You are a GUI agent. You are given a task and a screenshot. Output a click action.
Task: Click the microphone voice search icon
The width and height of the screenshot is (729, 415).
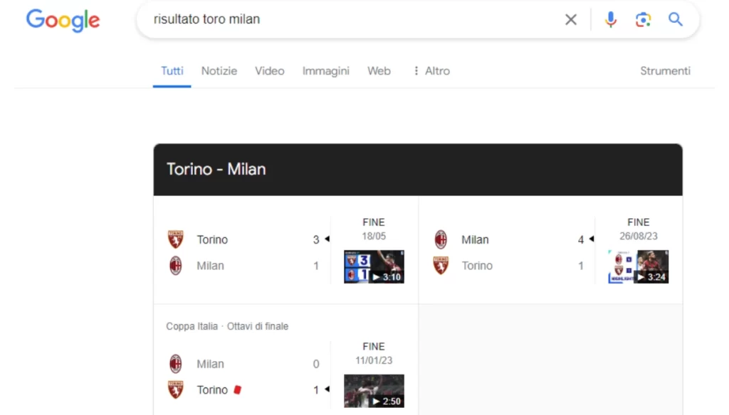(x=611, y=20)
